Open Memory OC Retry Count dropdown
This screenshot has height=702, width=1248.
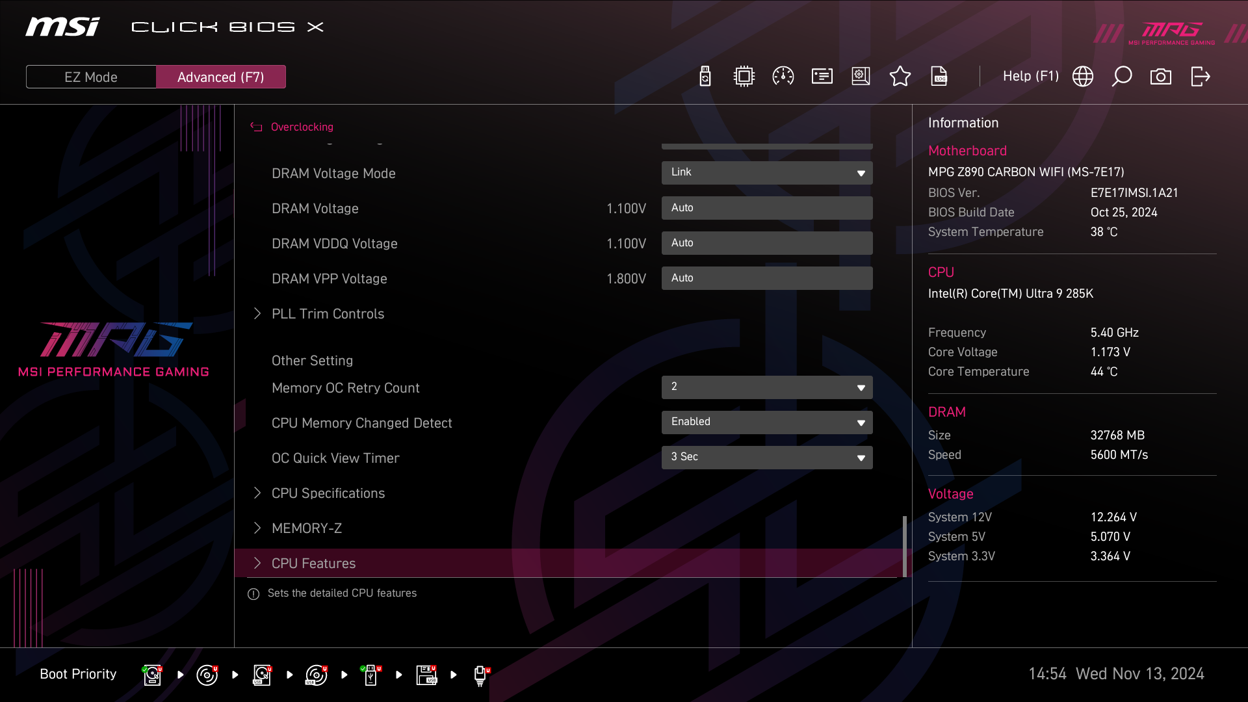767,387
